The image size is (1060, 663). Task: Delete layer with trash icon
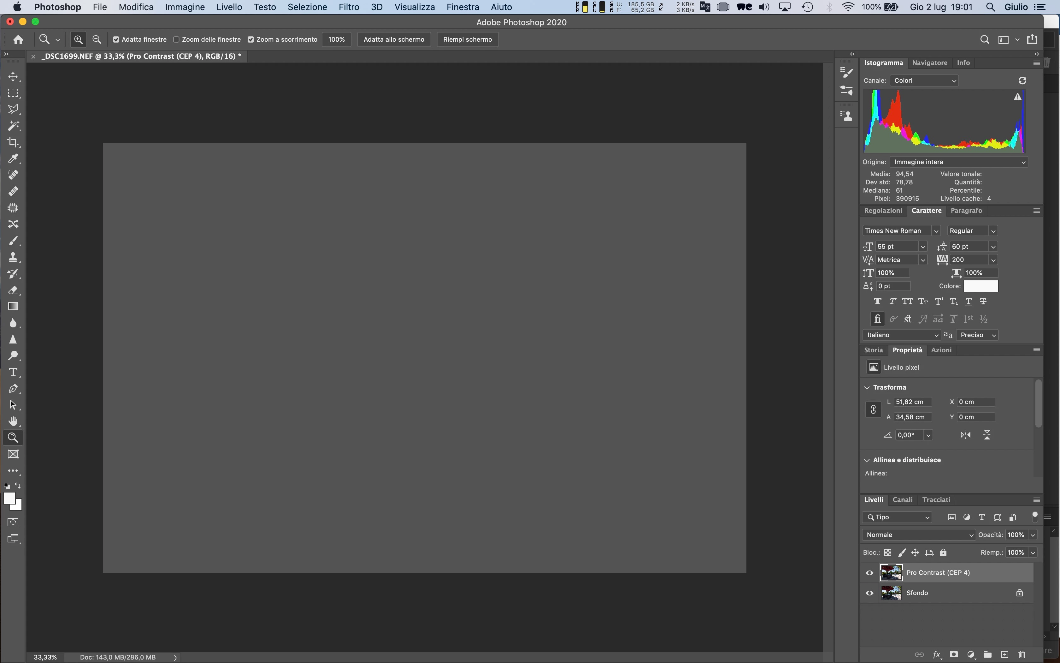tap(1022, 655)
